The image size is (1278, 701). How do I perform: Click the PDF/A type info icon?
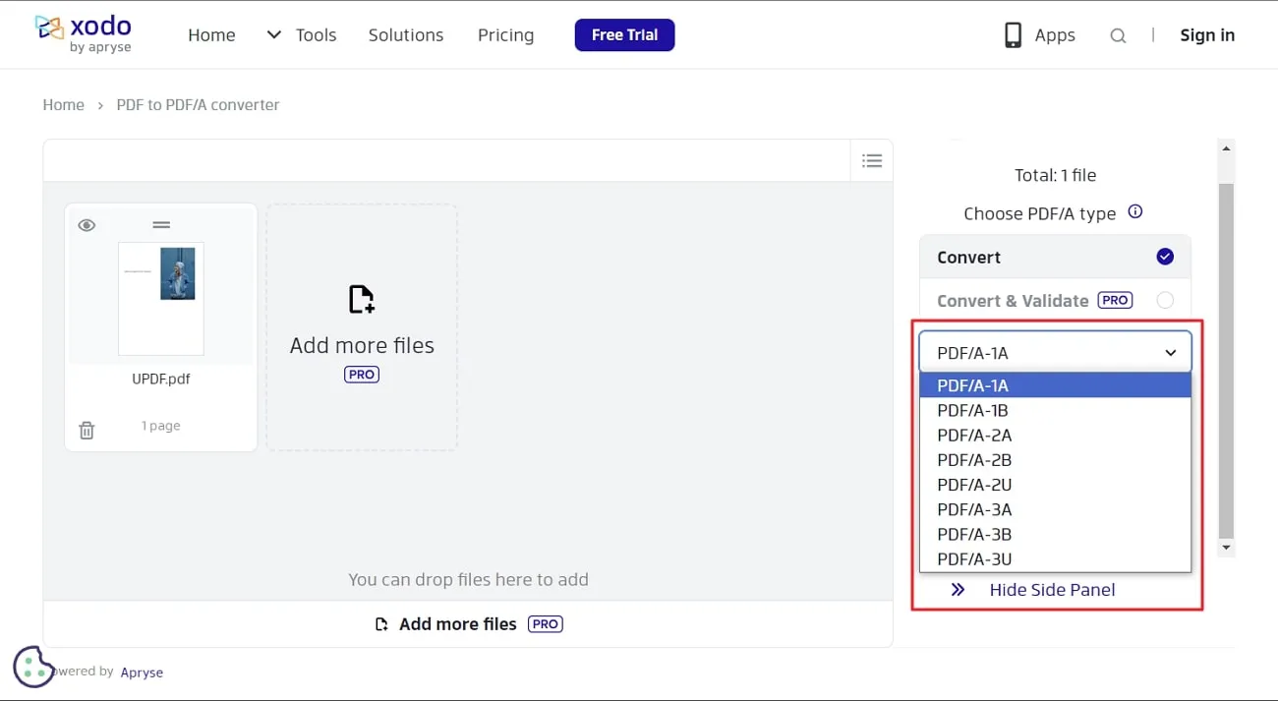click(1135, 212)
